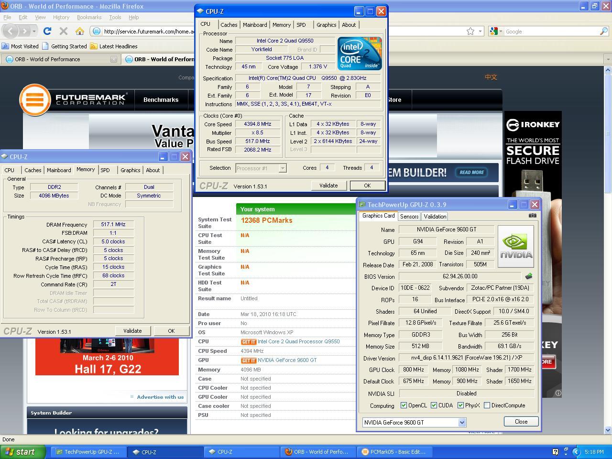Image resolution: width=612 pixels, height=459 pixels.
Task: Open URL bar history dropdown arrow
Action: [x=480, y=31]
